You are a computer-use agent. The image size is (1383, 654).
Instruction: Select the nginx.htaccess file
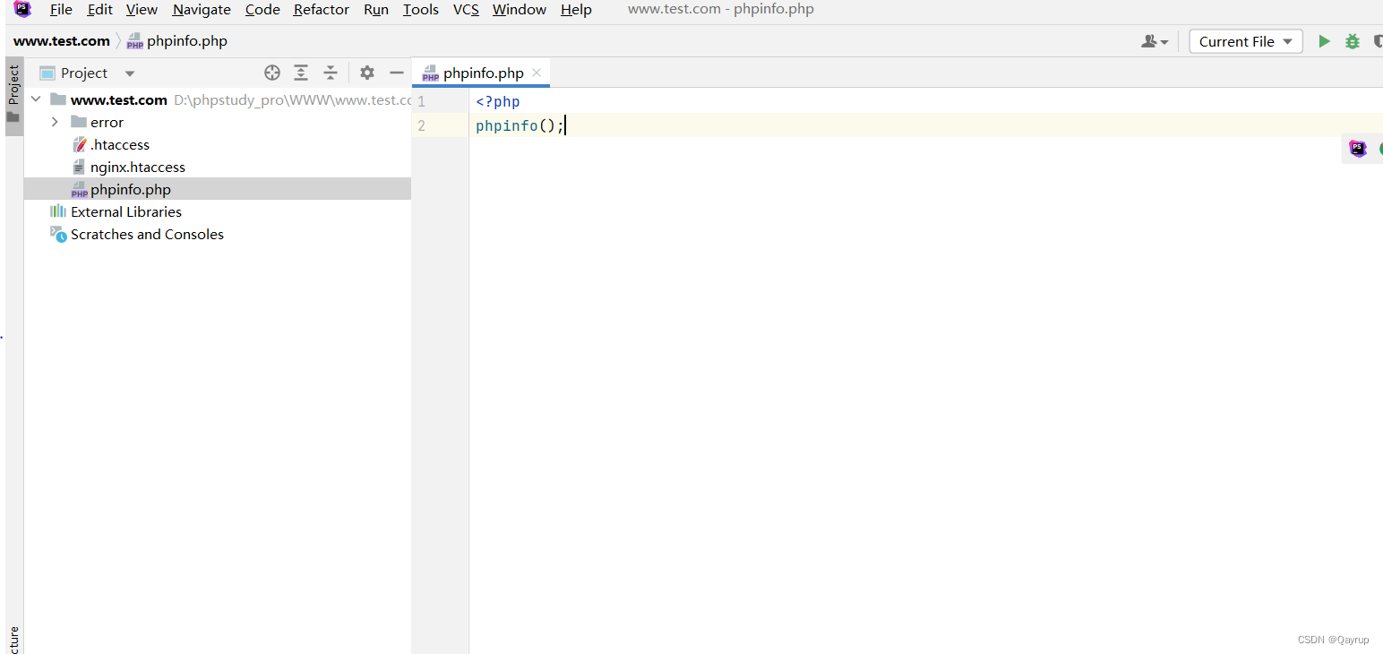218,167
